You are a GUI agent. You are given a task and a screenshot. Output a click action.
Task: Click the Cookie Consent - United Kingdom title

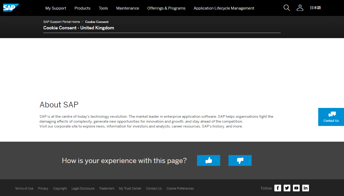(79, 28)
